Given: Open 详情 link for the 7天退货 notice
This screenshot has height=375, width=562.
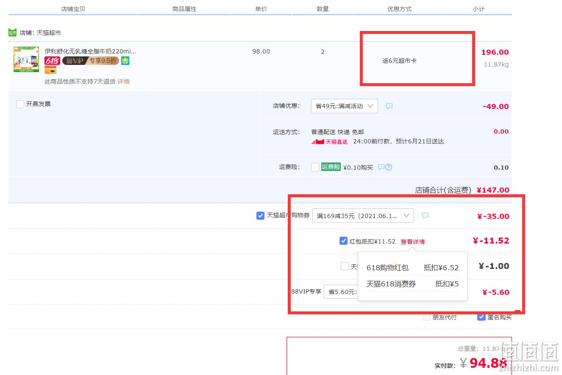Looking at the screenshot, I should click(x=124, y=81).
